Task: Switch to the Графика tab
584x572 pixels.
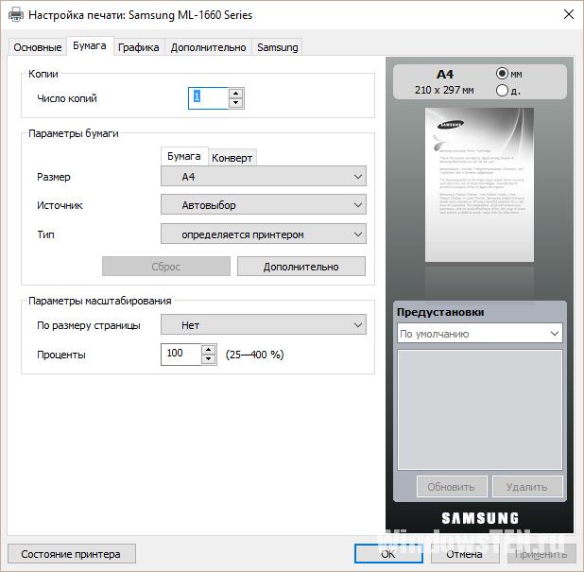Action: pos(139,47)
